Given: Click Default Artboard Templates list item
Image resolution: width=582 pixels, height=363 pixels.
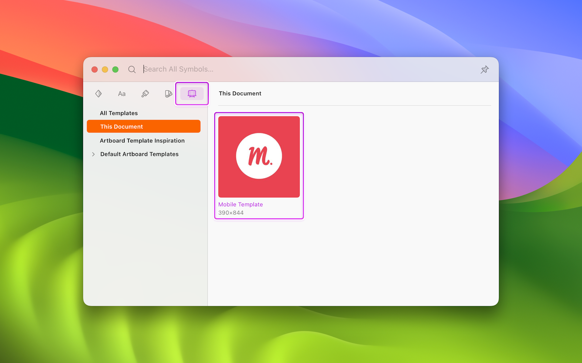Looking at the screenshot, I should (139, 153).
